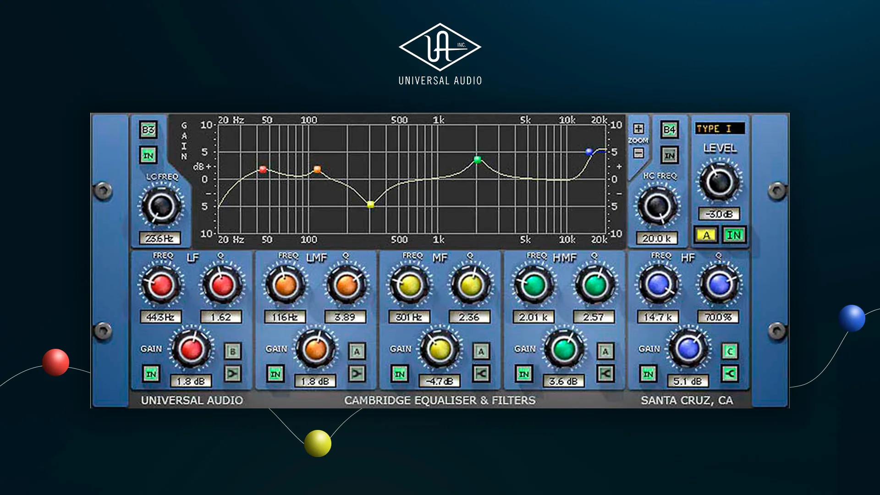This screenshot has width=880, height=495.
Task: Toggle the master green IN button
Action: click(734, 235)
